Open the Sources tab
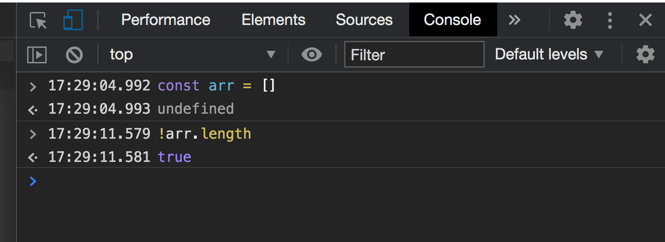This screenshot has height=242, width=665. 364,20
